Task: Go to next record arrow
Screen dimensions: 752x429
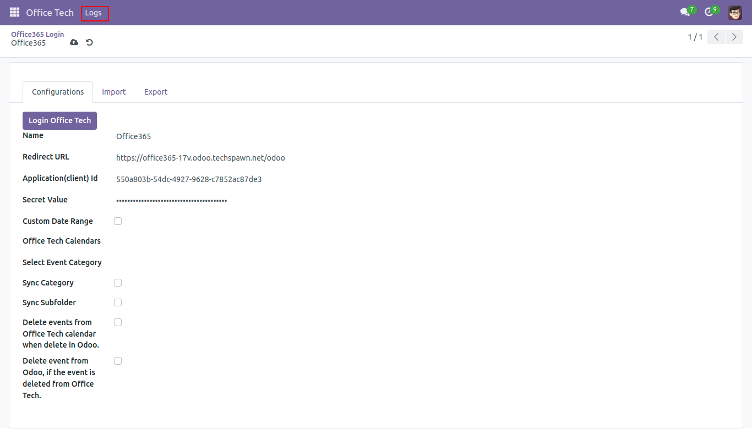Action: [x=734, y=37]
